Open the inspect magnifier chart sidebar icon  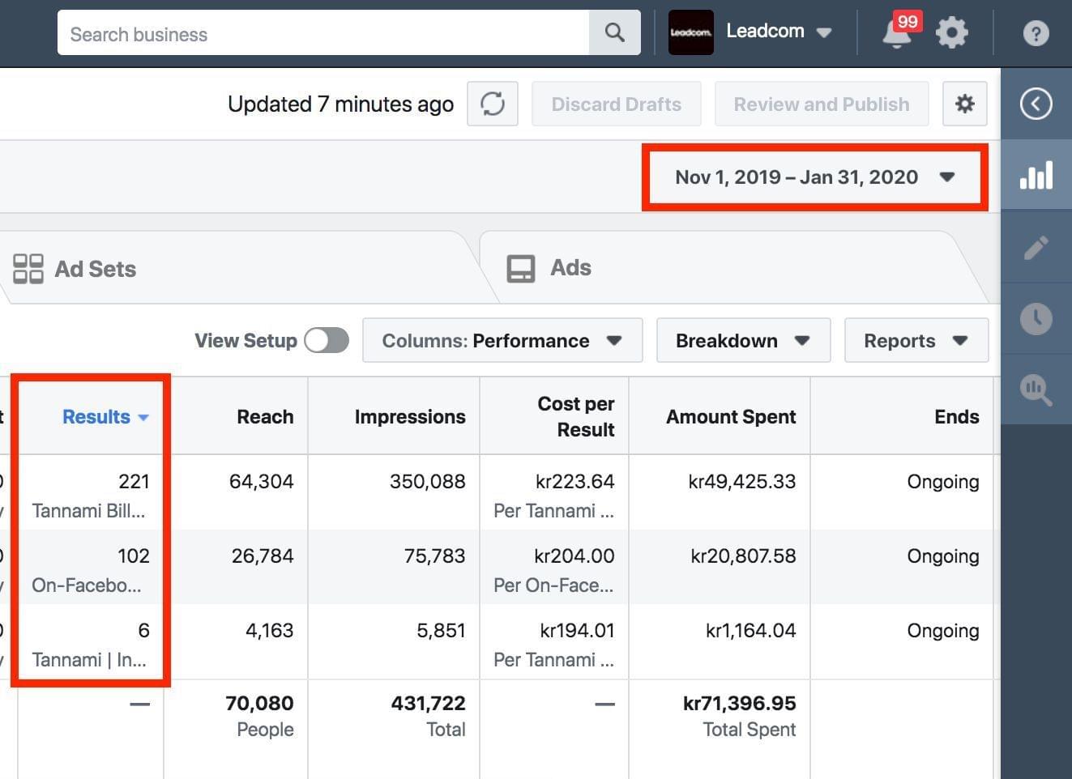pos(1036,389)
